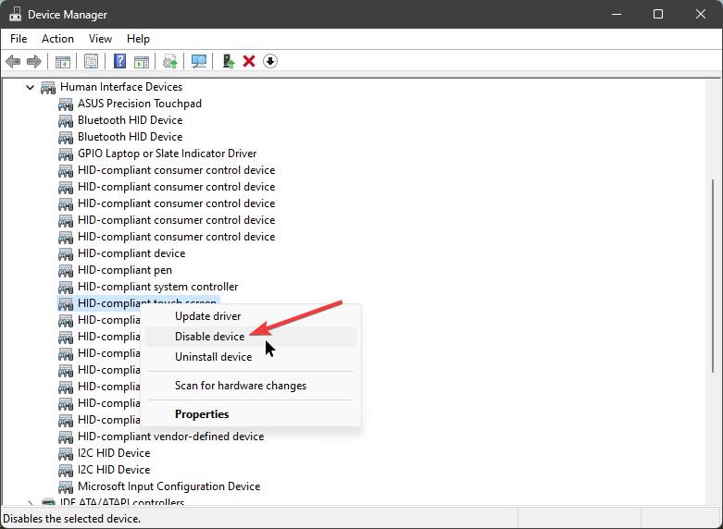Collapse the Human Interface Devices category
723x529 pixels.
tap(30, 87)
